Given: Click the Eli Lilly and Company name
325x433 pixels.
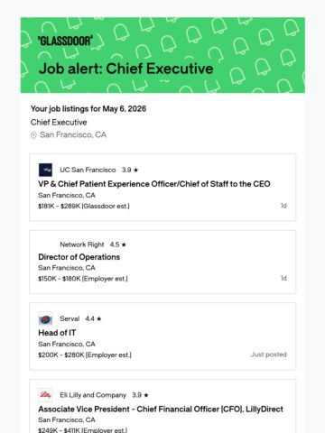Looking at the screenshot, I should (x=93, y=395).
